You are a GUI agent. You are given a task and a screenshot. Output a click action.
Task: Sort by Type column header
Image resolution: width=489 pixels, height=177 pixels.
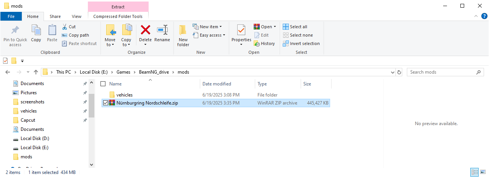click(278, 84)
